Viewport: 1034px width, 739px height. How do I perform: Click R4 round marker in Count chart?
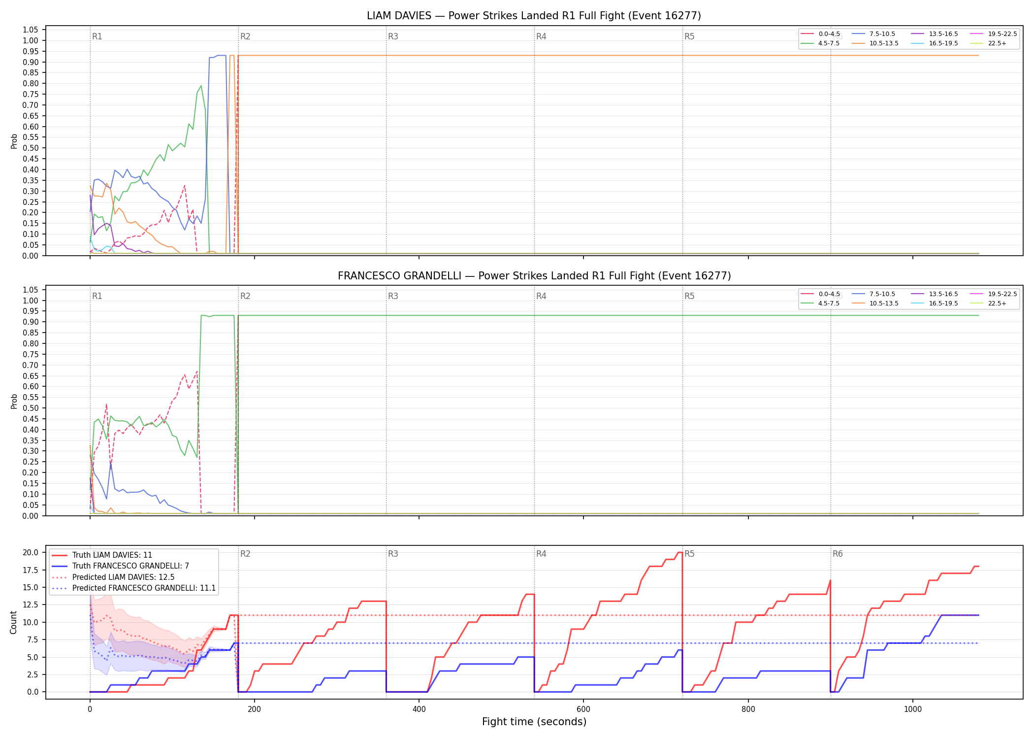click(541, 554)
